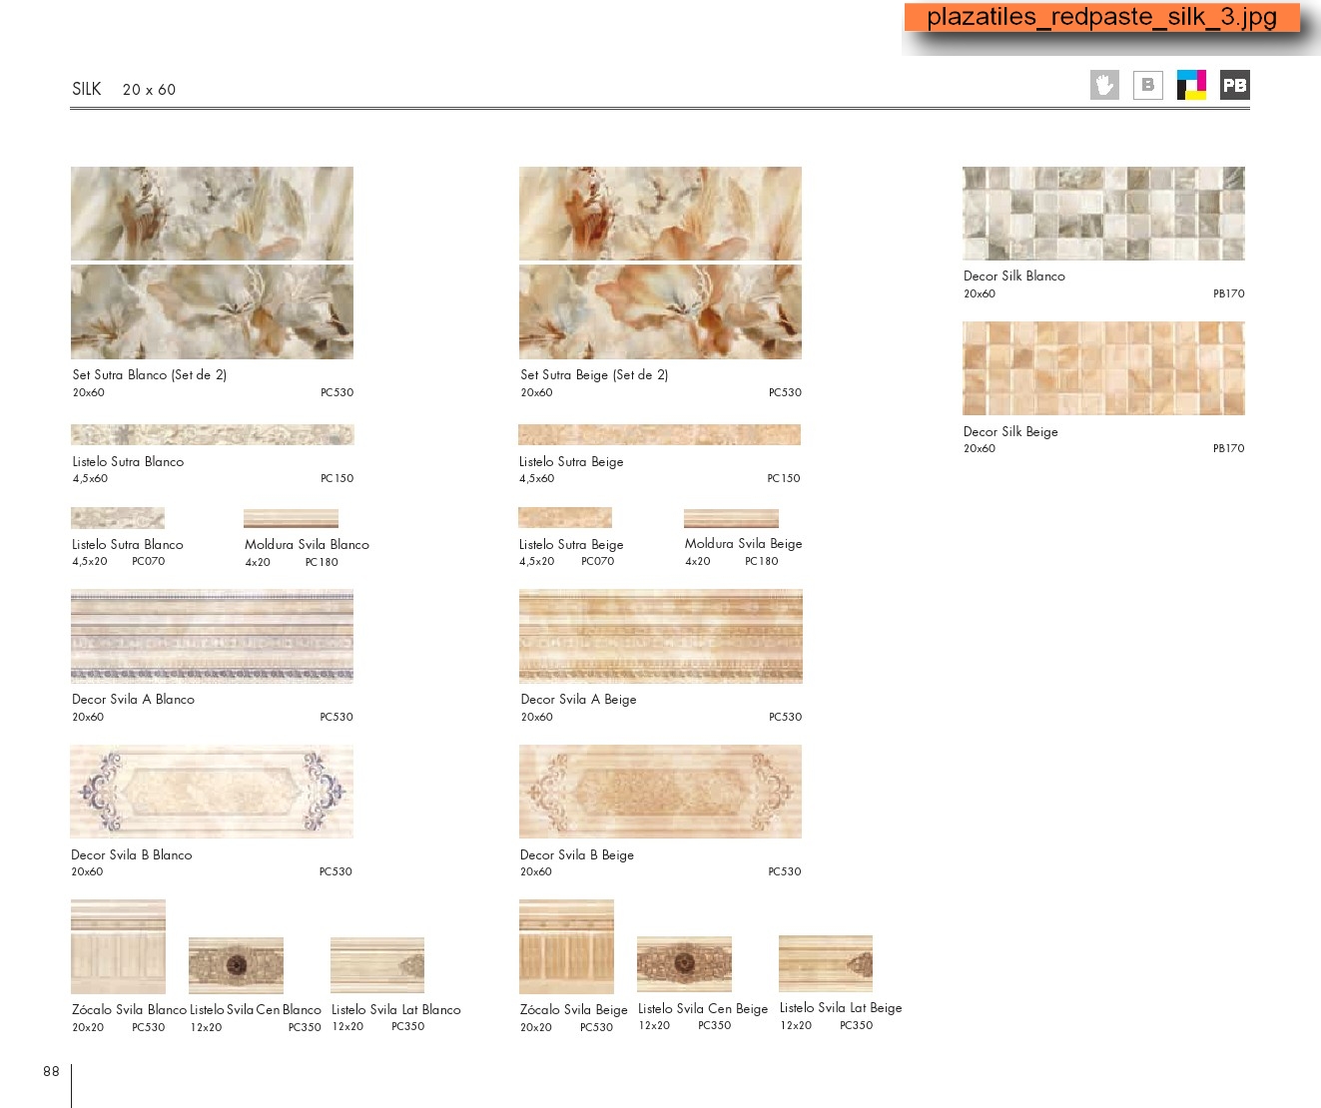Click the small Listelo Sutra Beige 4,5x20 image
Screen dimensions: 1321x1108
click(x=565, y=518)
